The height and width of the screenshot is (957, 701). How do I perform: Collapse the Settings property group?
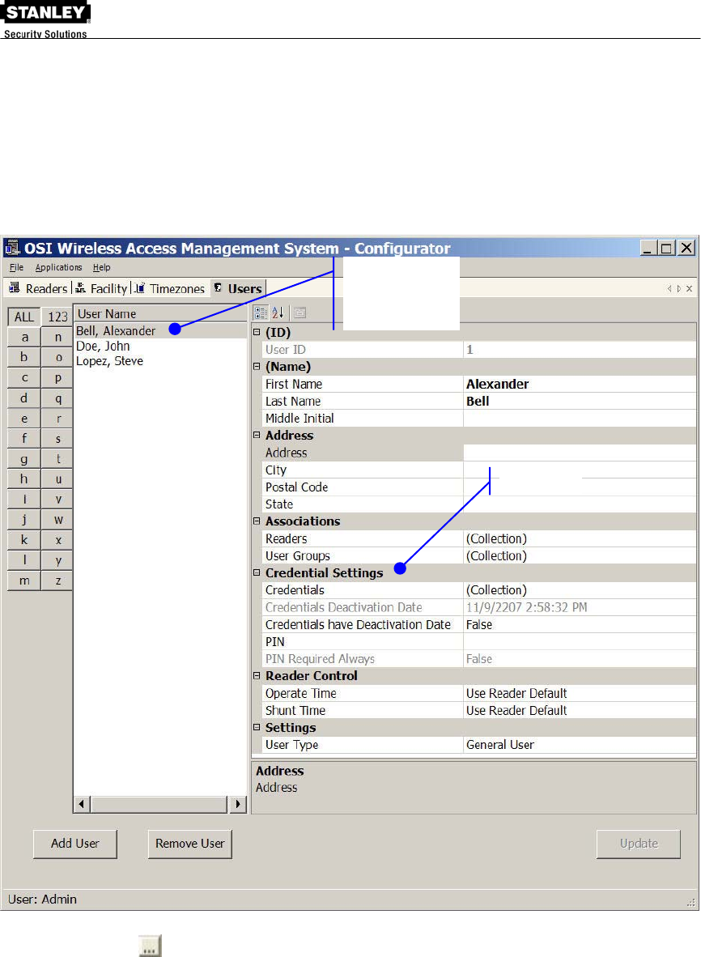(257, 728)
